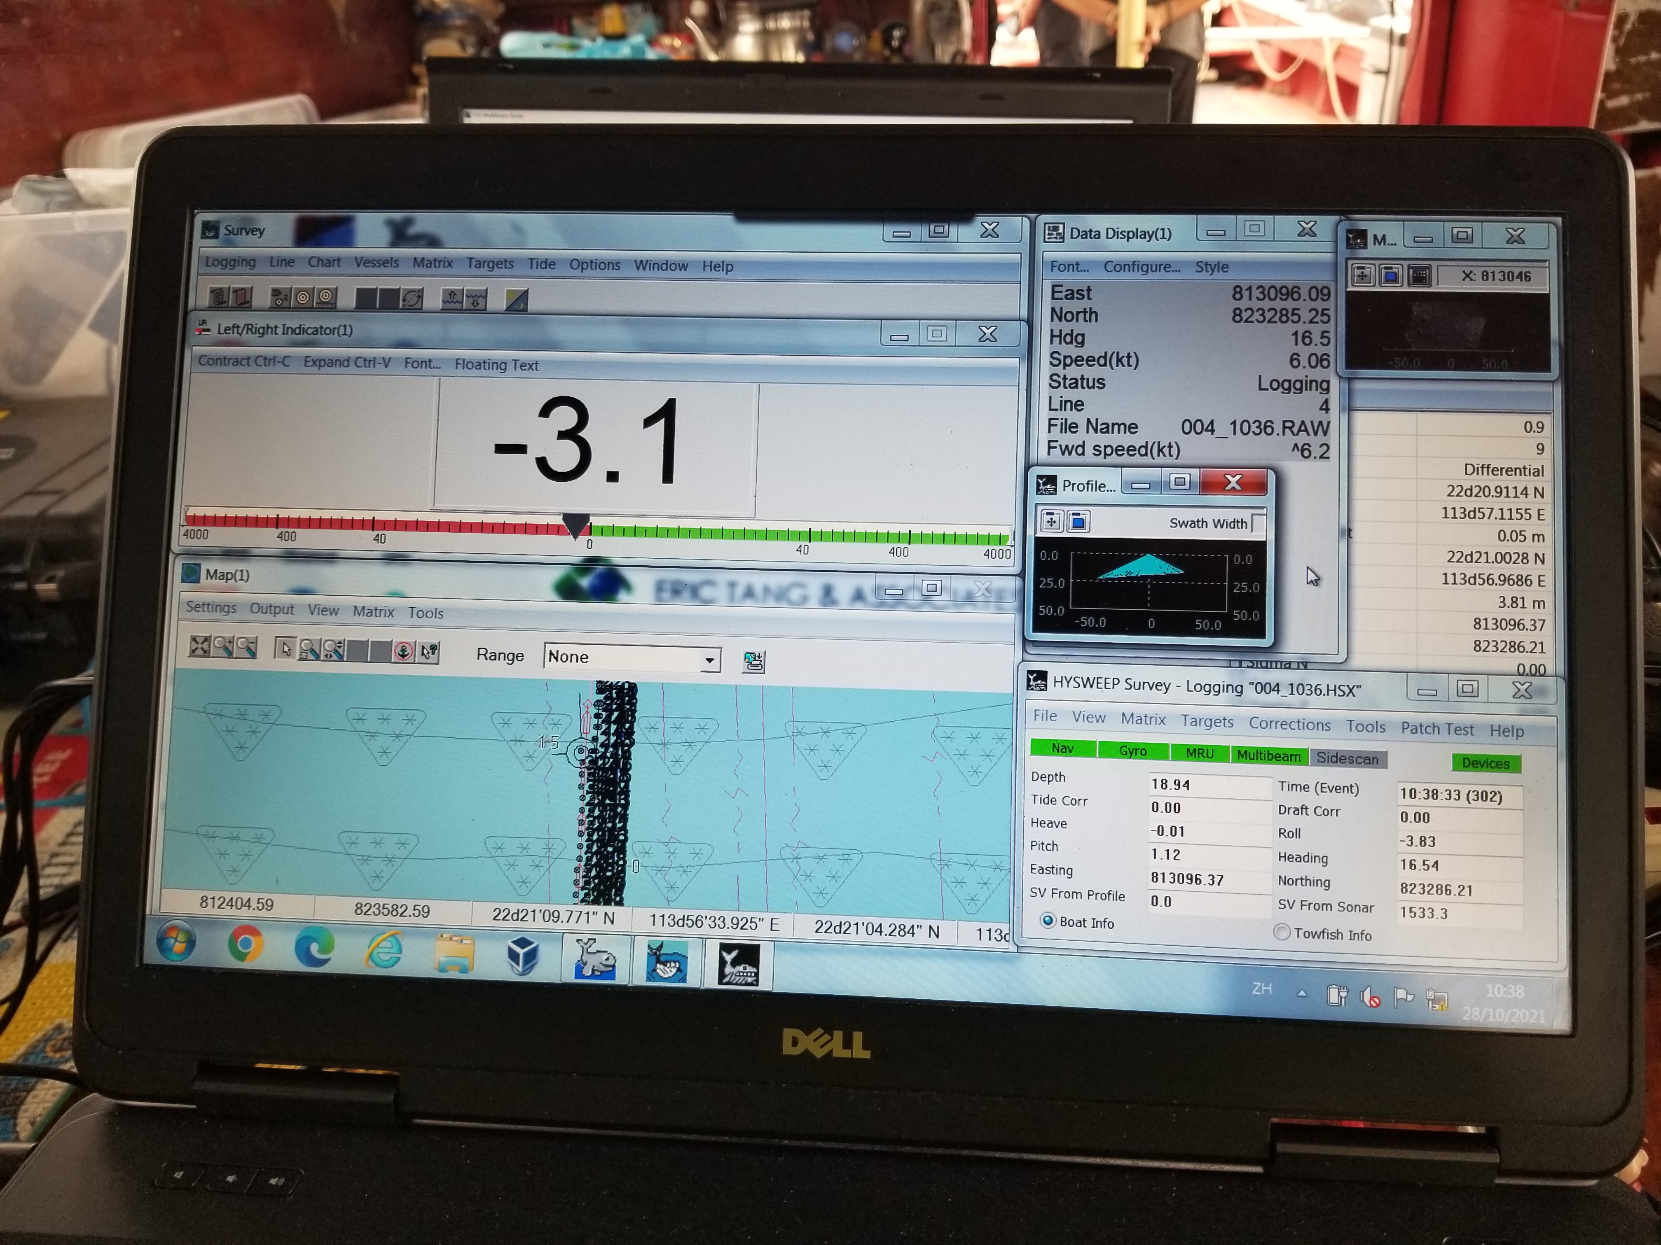
Task: Click the first toolbar icon in the M... window
Action: (1362, 275)
